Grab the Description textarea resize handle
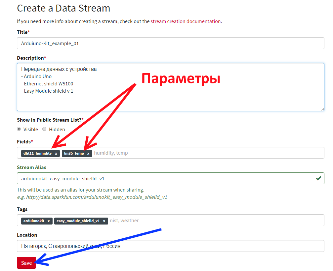333x271 pixels. [322, 109]
